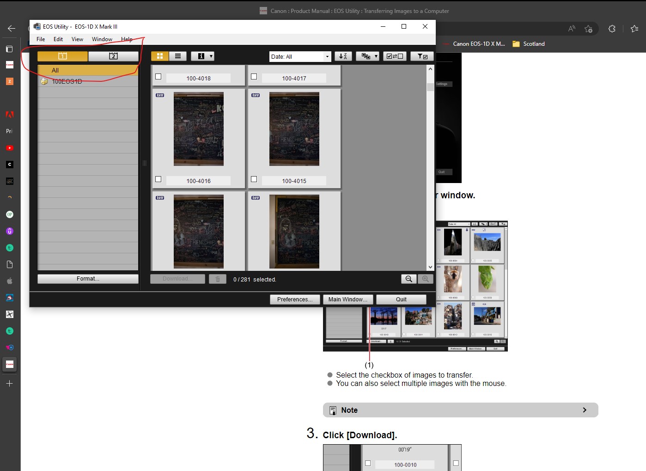Switch to list view in EOS Utility
The image size is (646, 471).
[x=178, y=56]
